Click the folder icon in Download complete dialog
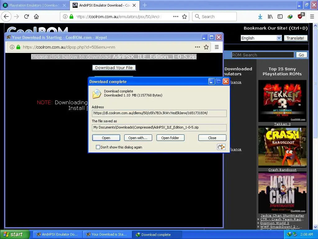Screen dimensions: 318x239 (97, 94)
